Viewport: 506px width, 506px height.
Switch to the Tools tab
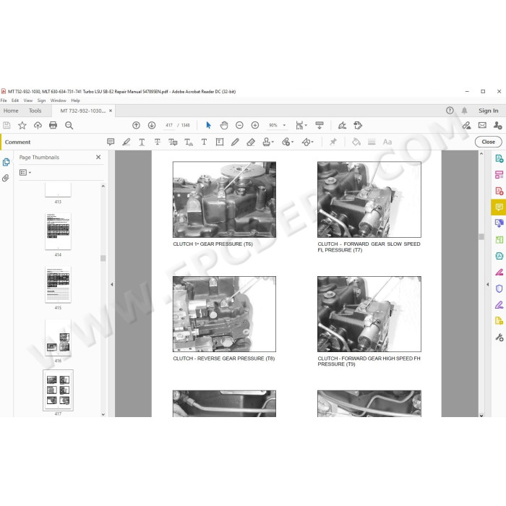click(x=35, y=111)
